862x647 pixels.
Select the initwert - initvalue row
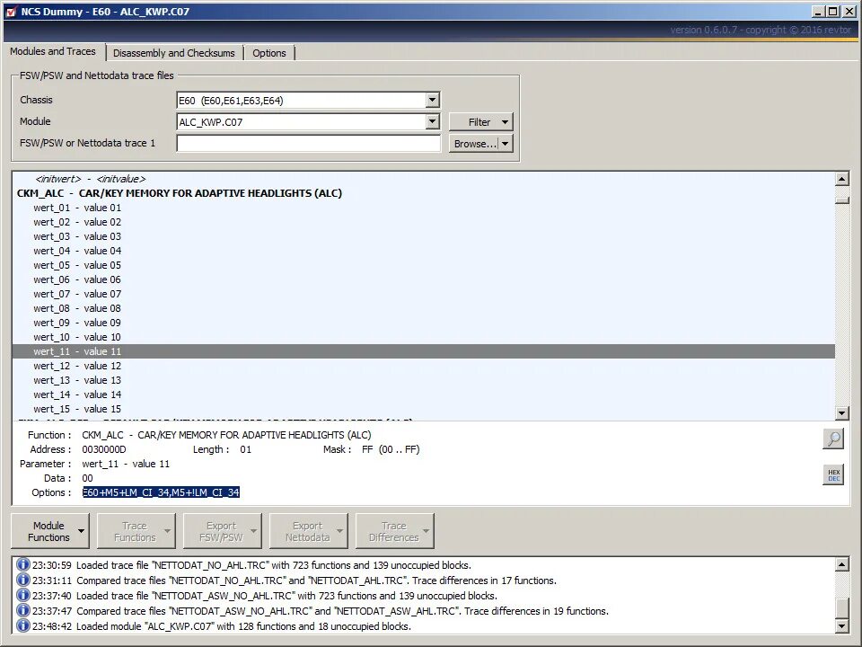[x=423, y=179]
